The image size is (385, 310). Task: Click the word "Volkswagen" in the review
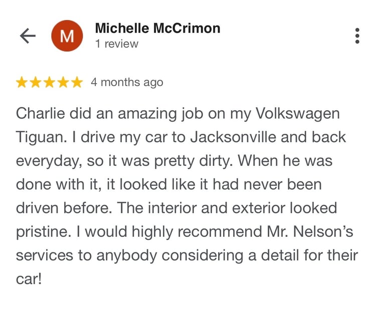tap(298, 114)
